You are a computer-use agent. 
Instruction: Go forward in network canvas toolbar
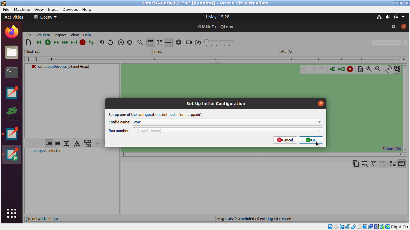point(313,69)
